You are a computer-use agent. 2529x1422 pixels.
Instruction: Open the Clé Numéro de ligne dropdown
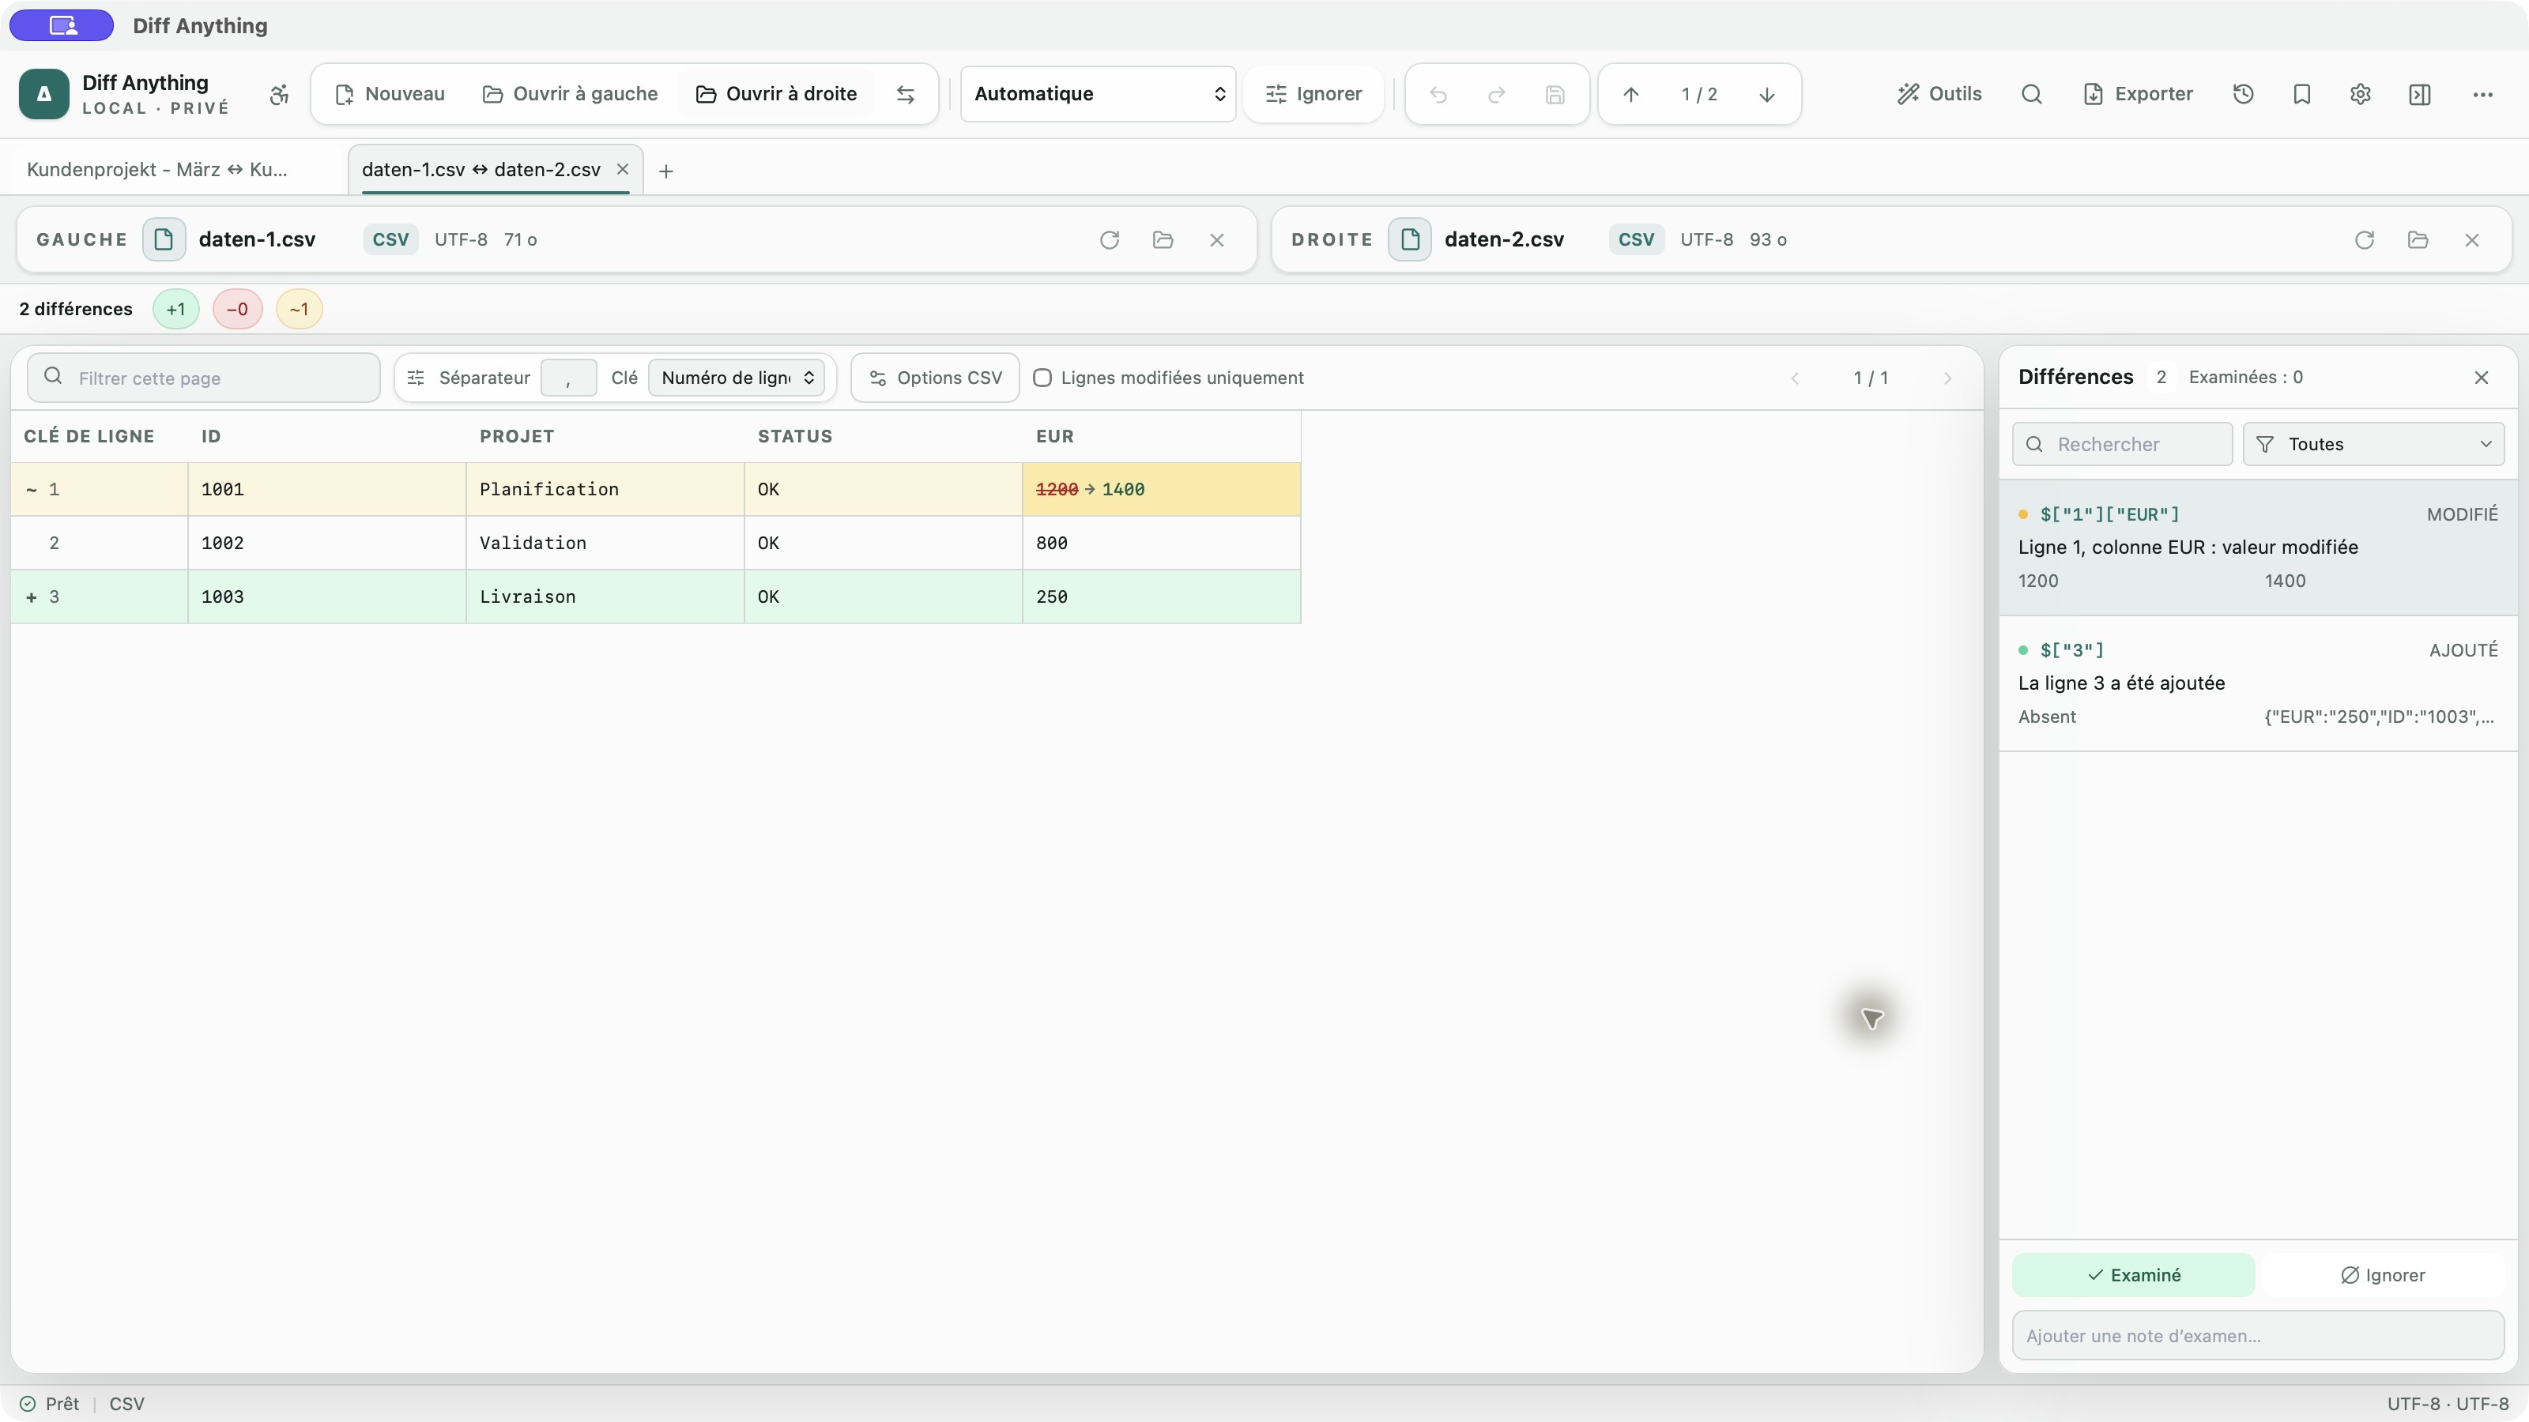pos(737,378)
